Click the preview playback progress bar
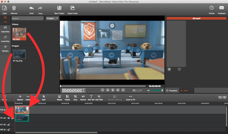The height and width of the screenshot is (134, 228). click(x=103, y=86)
